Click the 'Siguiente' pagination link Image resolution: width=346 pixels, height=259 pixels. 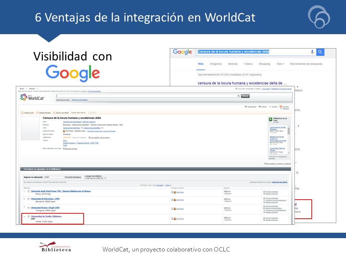click(160, 185)
